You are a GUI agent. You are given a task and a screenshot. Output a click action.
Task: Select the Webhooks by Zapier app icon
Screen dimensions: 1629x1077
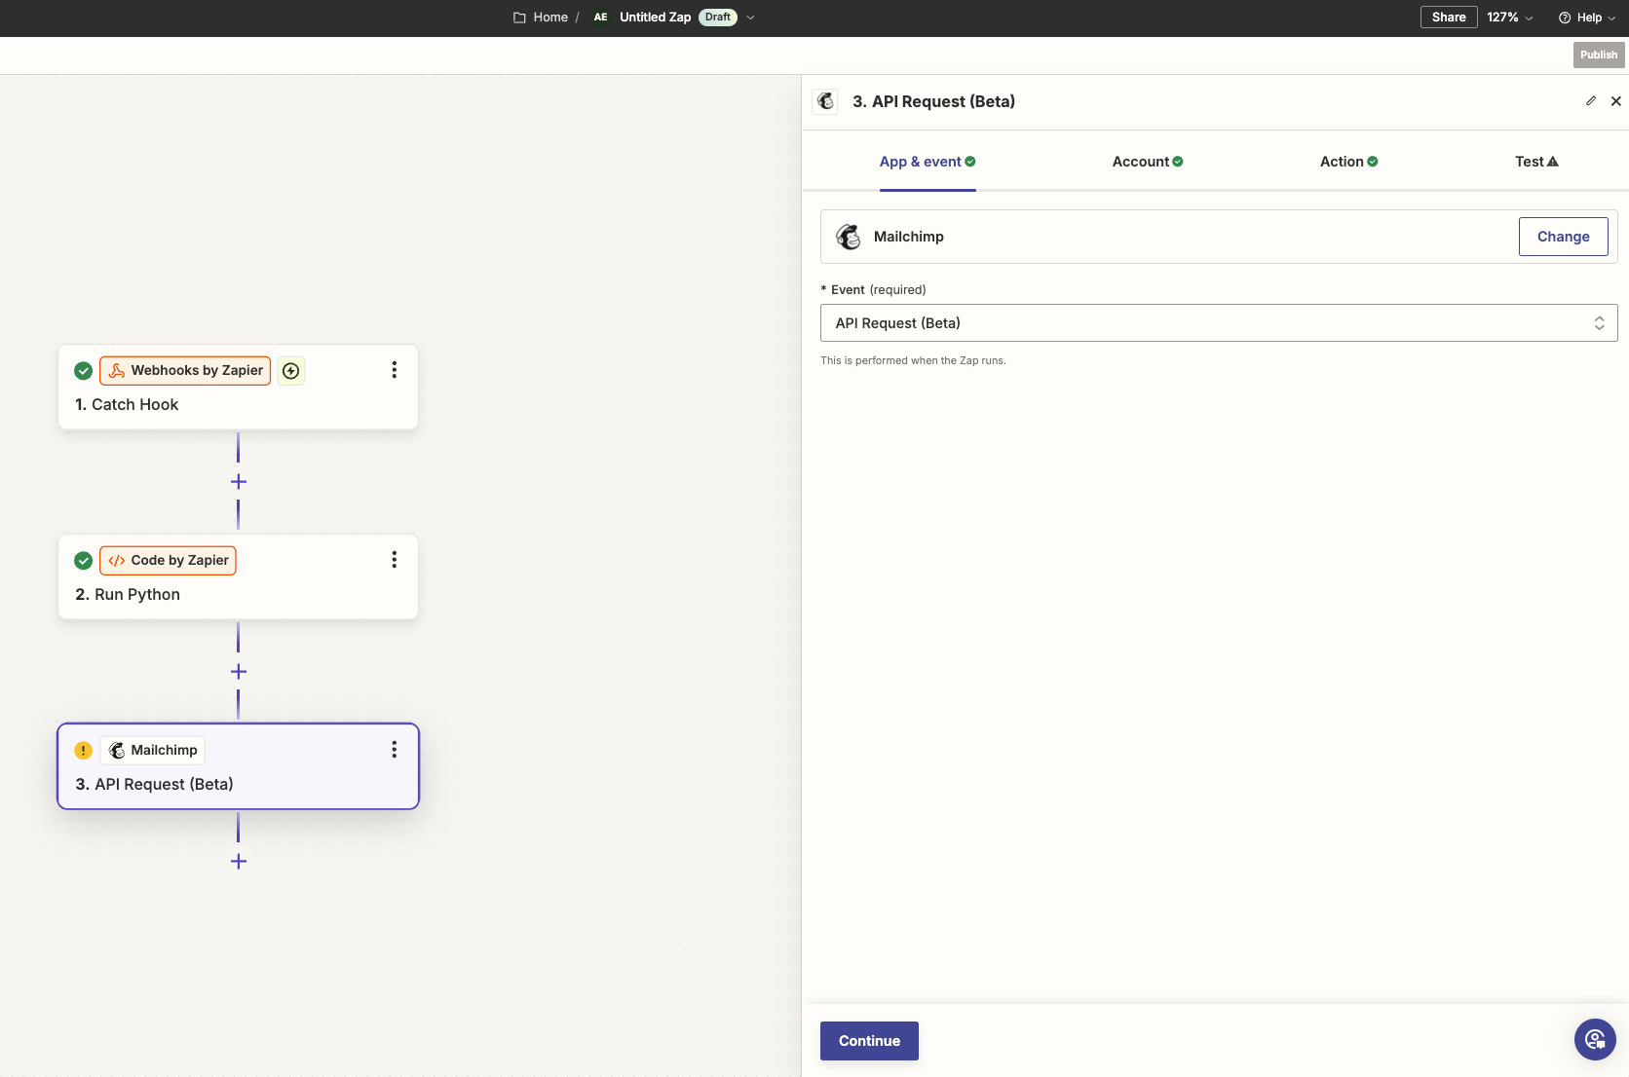tap(117, 370)
